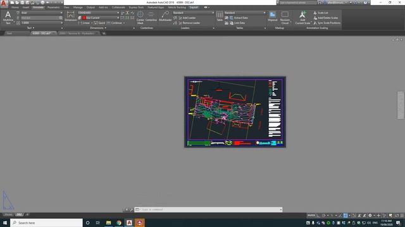The width and height of the screenshot is (405, 227).
Task: Add a new layout with plus button
Action: click(27, 214)
